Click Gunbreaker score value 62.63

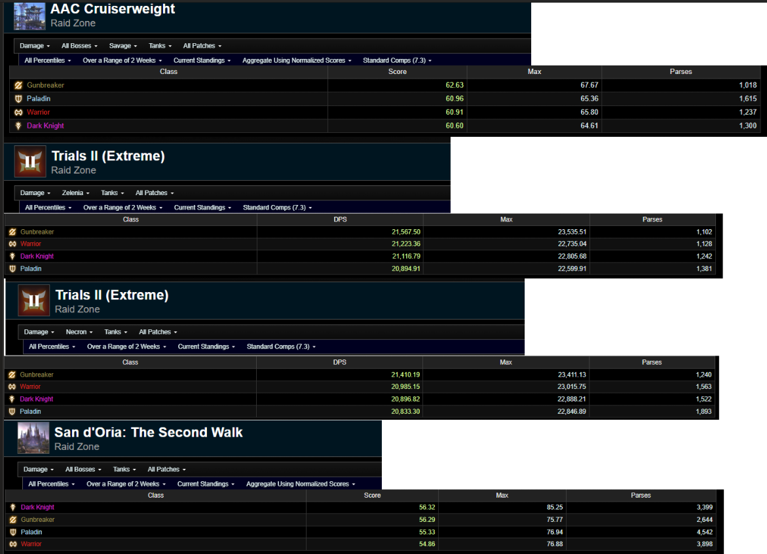455,85
